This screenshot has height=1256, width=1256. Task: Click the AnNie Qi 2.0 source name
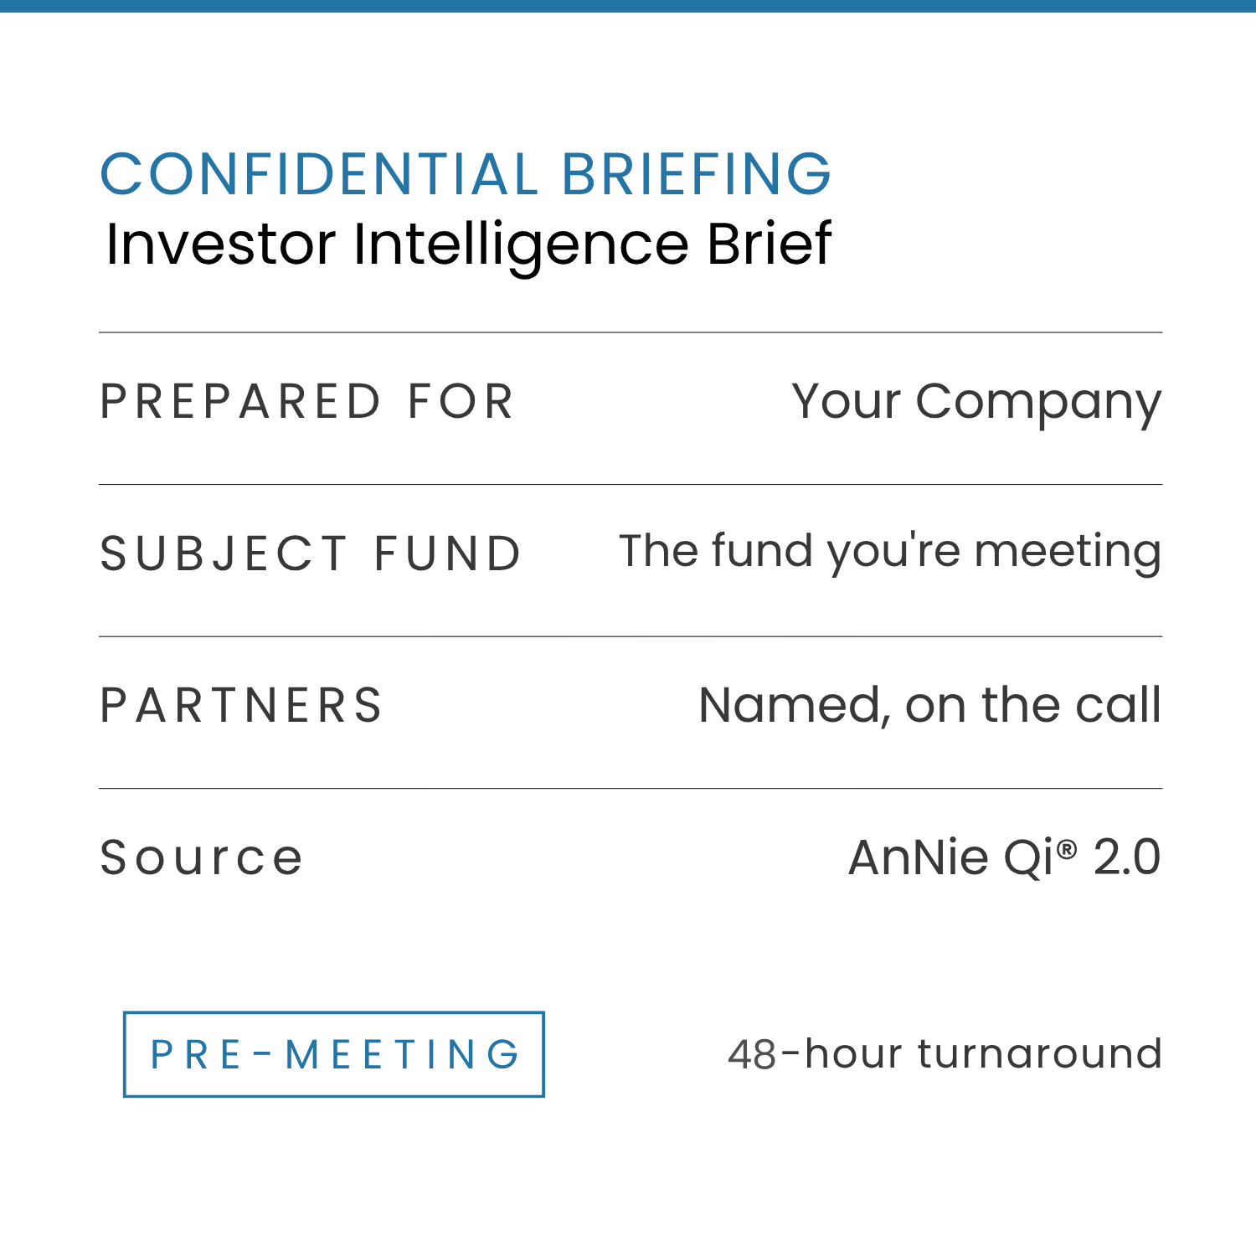1005,857
